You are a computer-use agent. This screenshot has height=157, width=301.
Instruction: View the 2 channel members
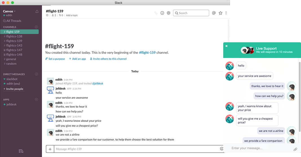pos(54,15)
